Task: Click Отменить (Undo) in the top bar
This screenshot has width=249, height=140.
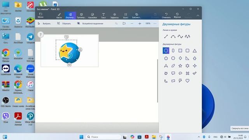Action: coord(166,16)
